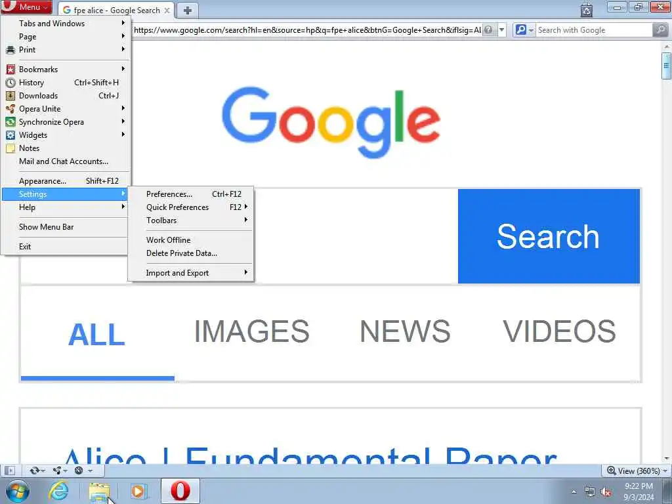Image resolution: width=672 pixels, height=504 pixels.
Task: Launch Internet Explorer from taskbar
Action: (x=58, y=491)
